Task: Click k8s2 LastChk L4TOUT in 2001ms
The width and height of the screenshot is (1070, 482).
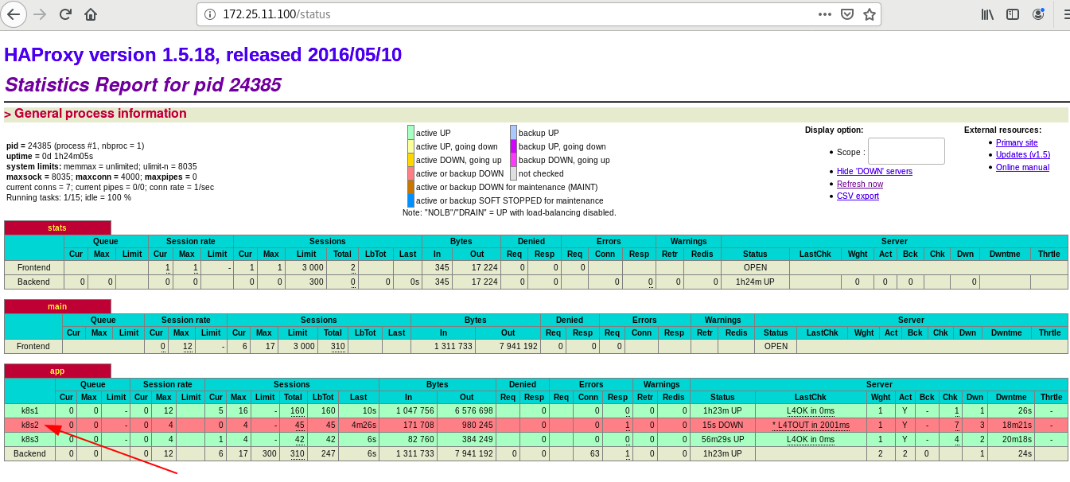Action: tap(811, 425)
